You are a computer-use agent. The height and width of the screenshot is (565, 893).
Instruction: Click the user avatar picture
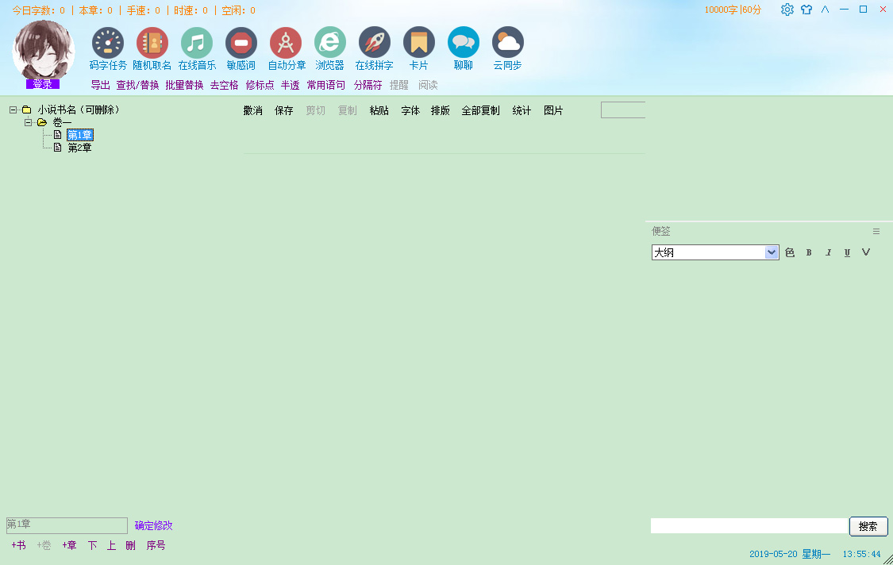[44, 51]
